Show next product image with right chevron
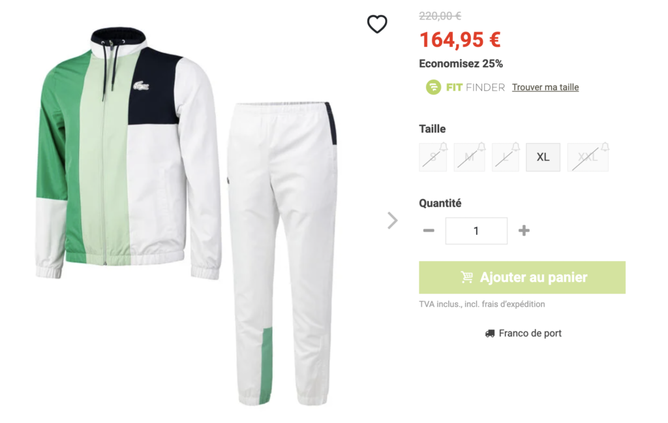The height and width of the screenshot is (423, 668). (x=392, y=221)
